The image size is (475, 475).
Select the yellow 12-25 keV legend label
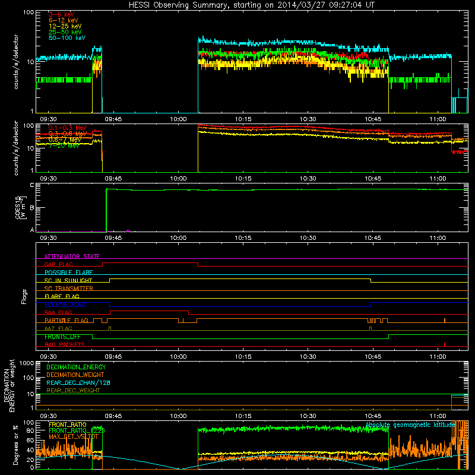coord(65,26)
